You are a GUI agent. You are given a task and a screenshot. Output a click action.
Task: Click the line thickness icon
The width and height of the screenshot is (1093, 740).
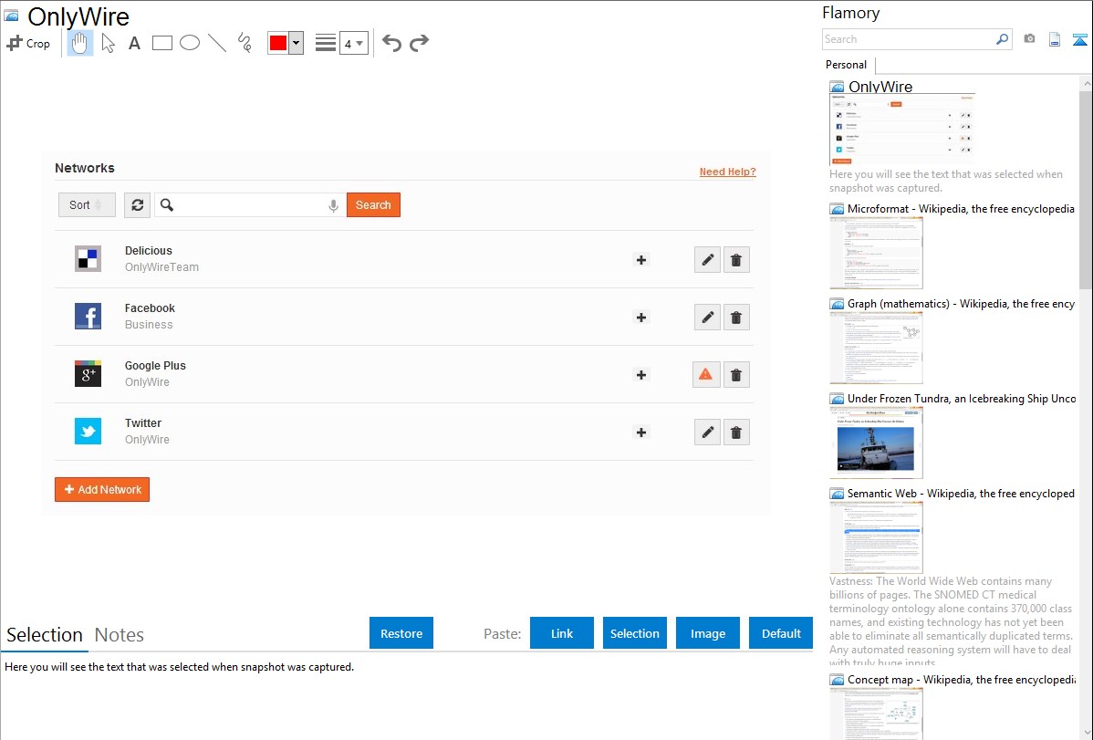[326, 43]
